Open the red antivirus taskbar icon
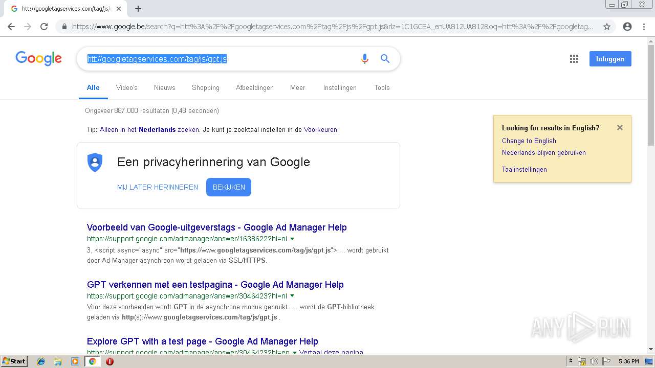 [x=110, y=361]
